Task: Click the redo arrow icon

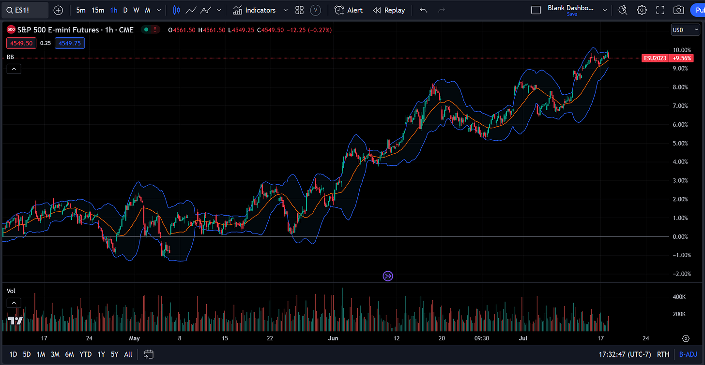Action: tap(441, 10)
